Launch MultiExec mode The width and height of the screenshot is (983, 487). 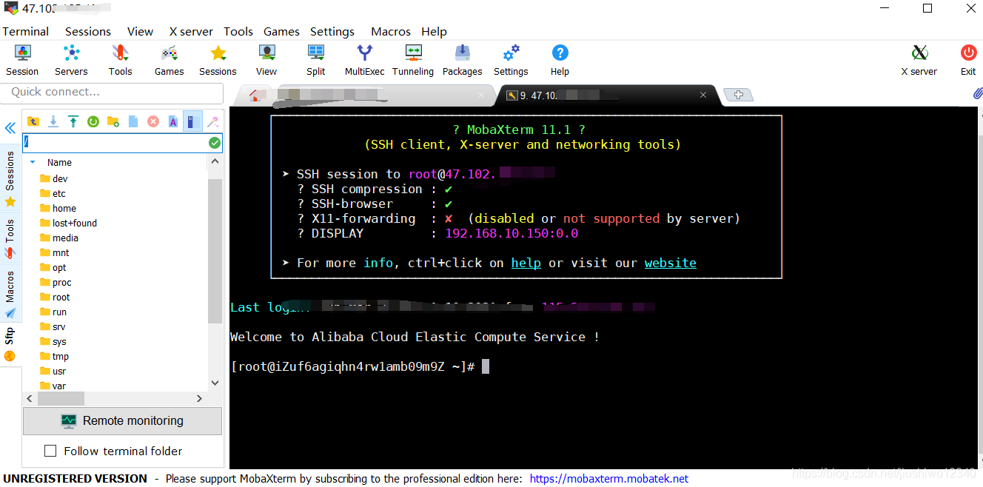click(365, 60)
